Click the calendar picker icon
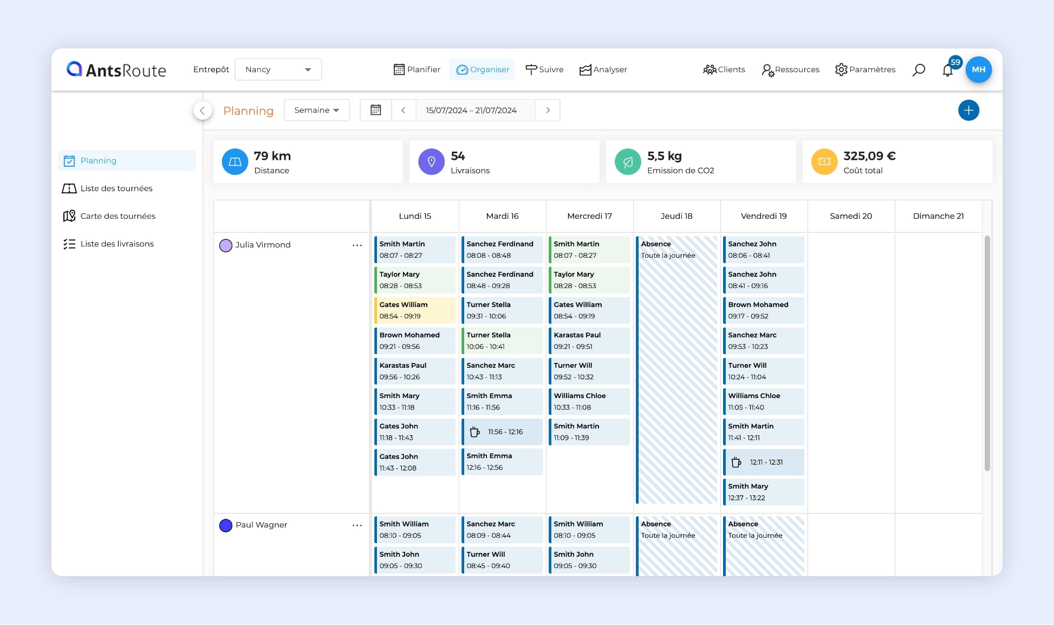Screen dimensions: 1054x625 376,110
